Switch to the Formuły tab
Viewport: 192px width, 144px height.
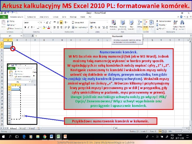55,17
